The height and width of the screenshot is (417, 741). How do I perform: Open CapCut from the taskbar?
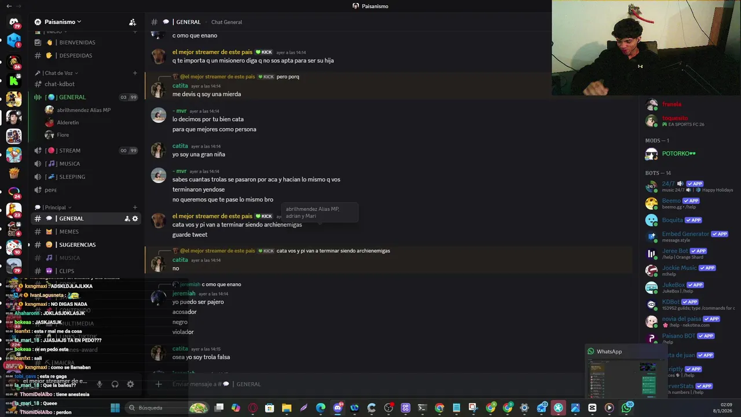[x=592, y=408]
